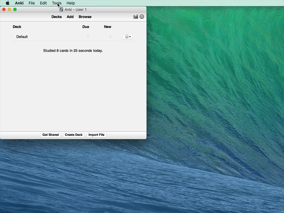Minimize Anki window with yellow button
Image resolution: width=284 pixels, height=213 pixels.
[9, 9]
